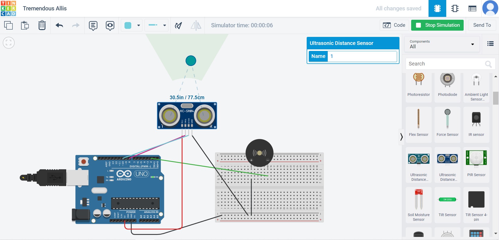Click the Paste icon in toolbar
This screenshot has height=240, width=499.
pyautogui.click(x=25, y=25)
